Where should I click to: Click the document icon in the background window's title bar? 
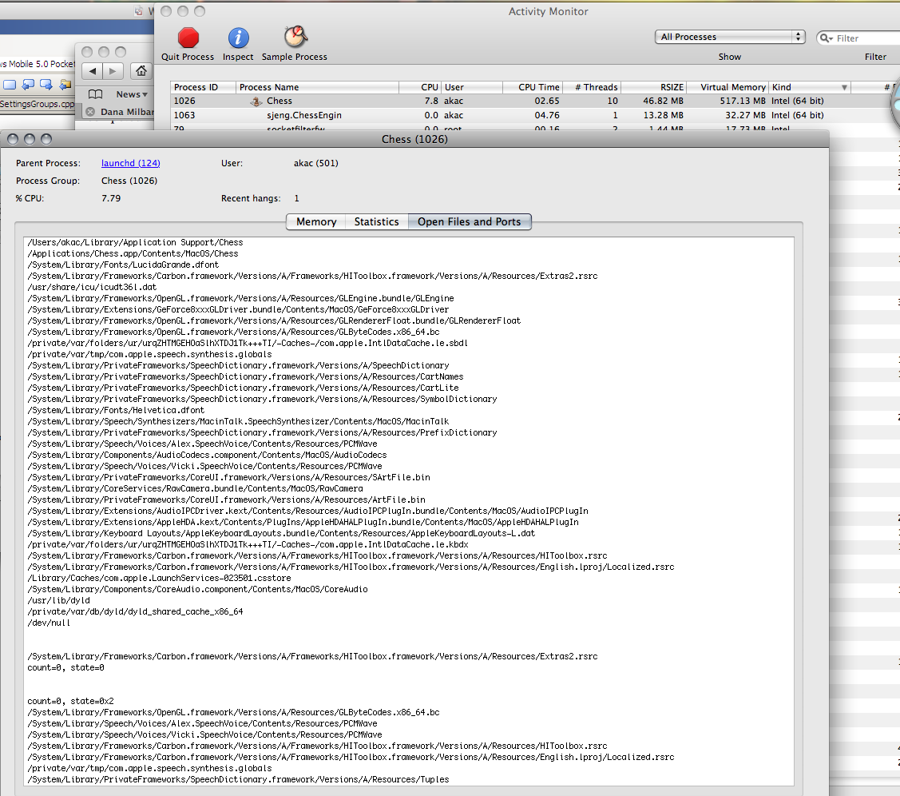(139, 11)
